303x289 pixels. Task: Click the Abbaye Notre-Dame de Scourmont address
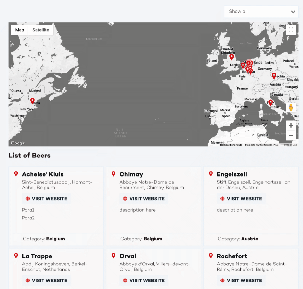coord(151,185)
